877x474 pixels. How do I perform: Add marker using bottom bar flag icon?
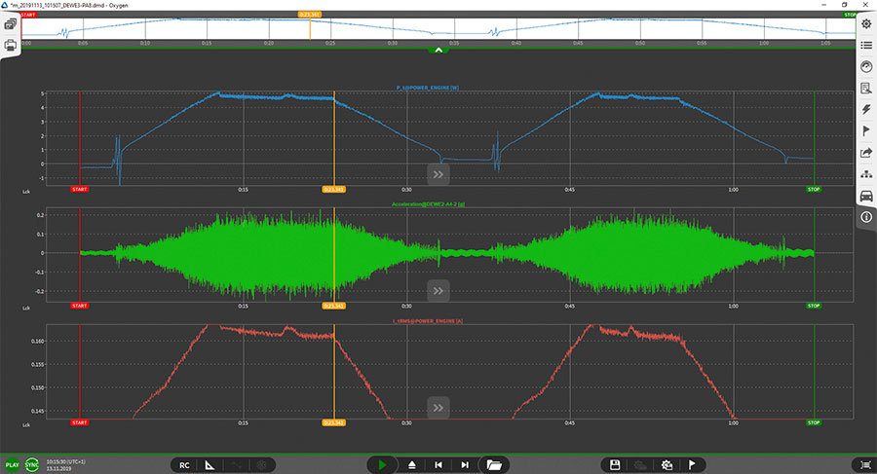pos(692,465)
